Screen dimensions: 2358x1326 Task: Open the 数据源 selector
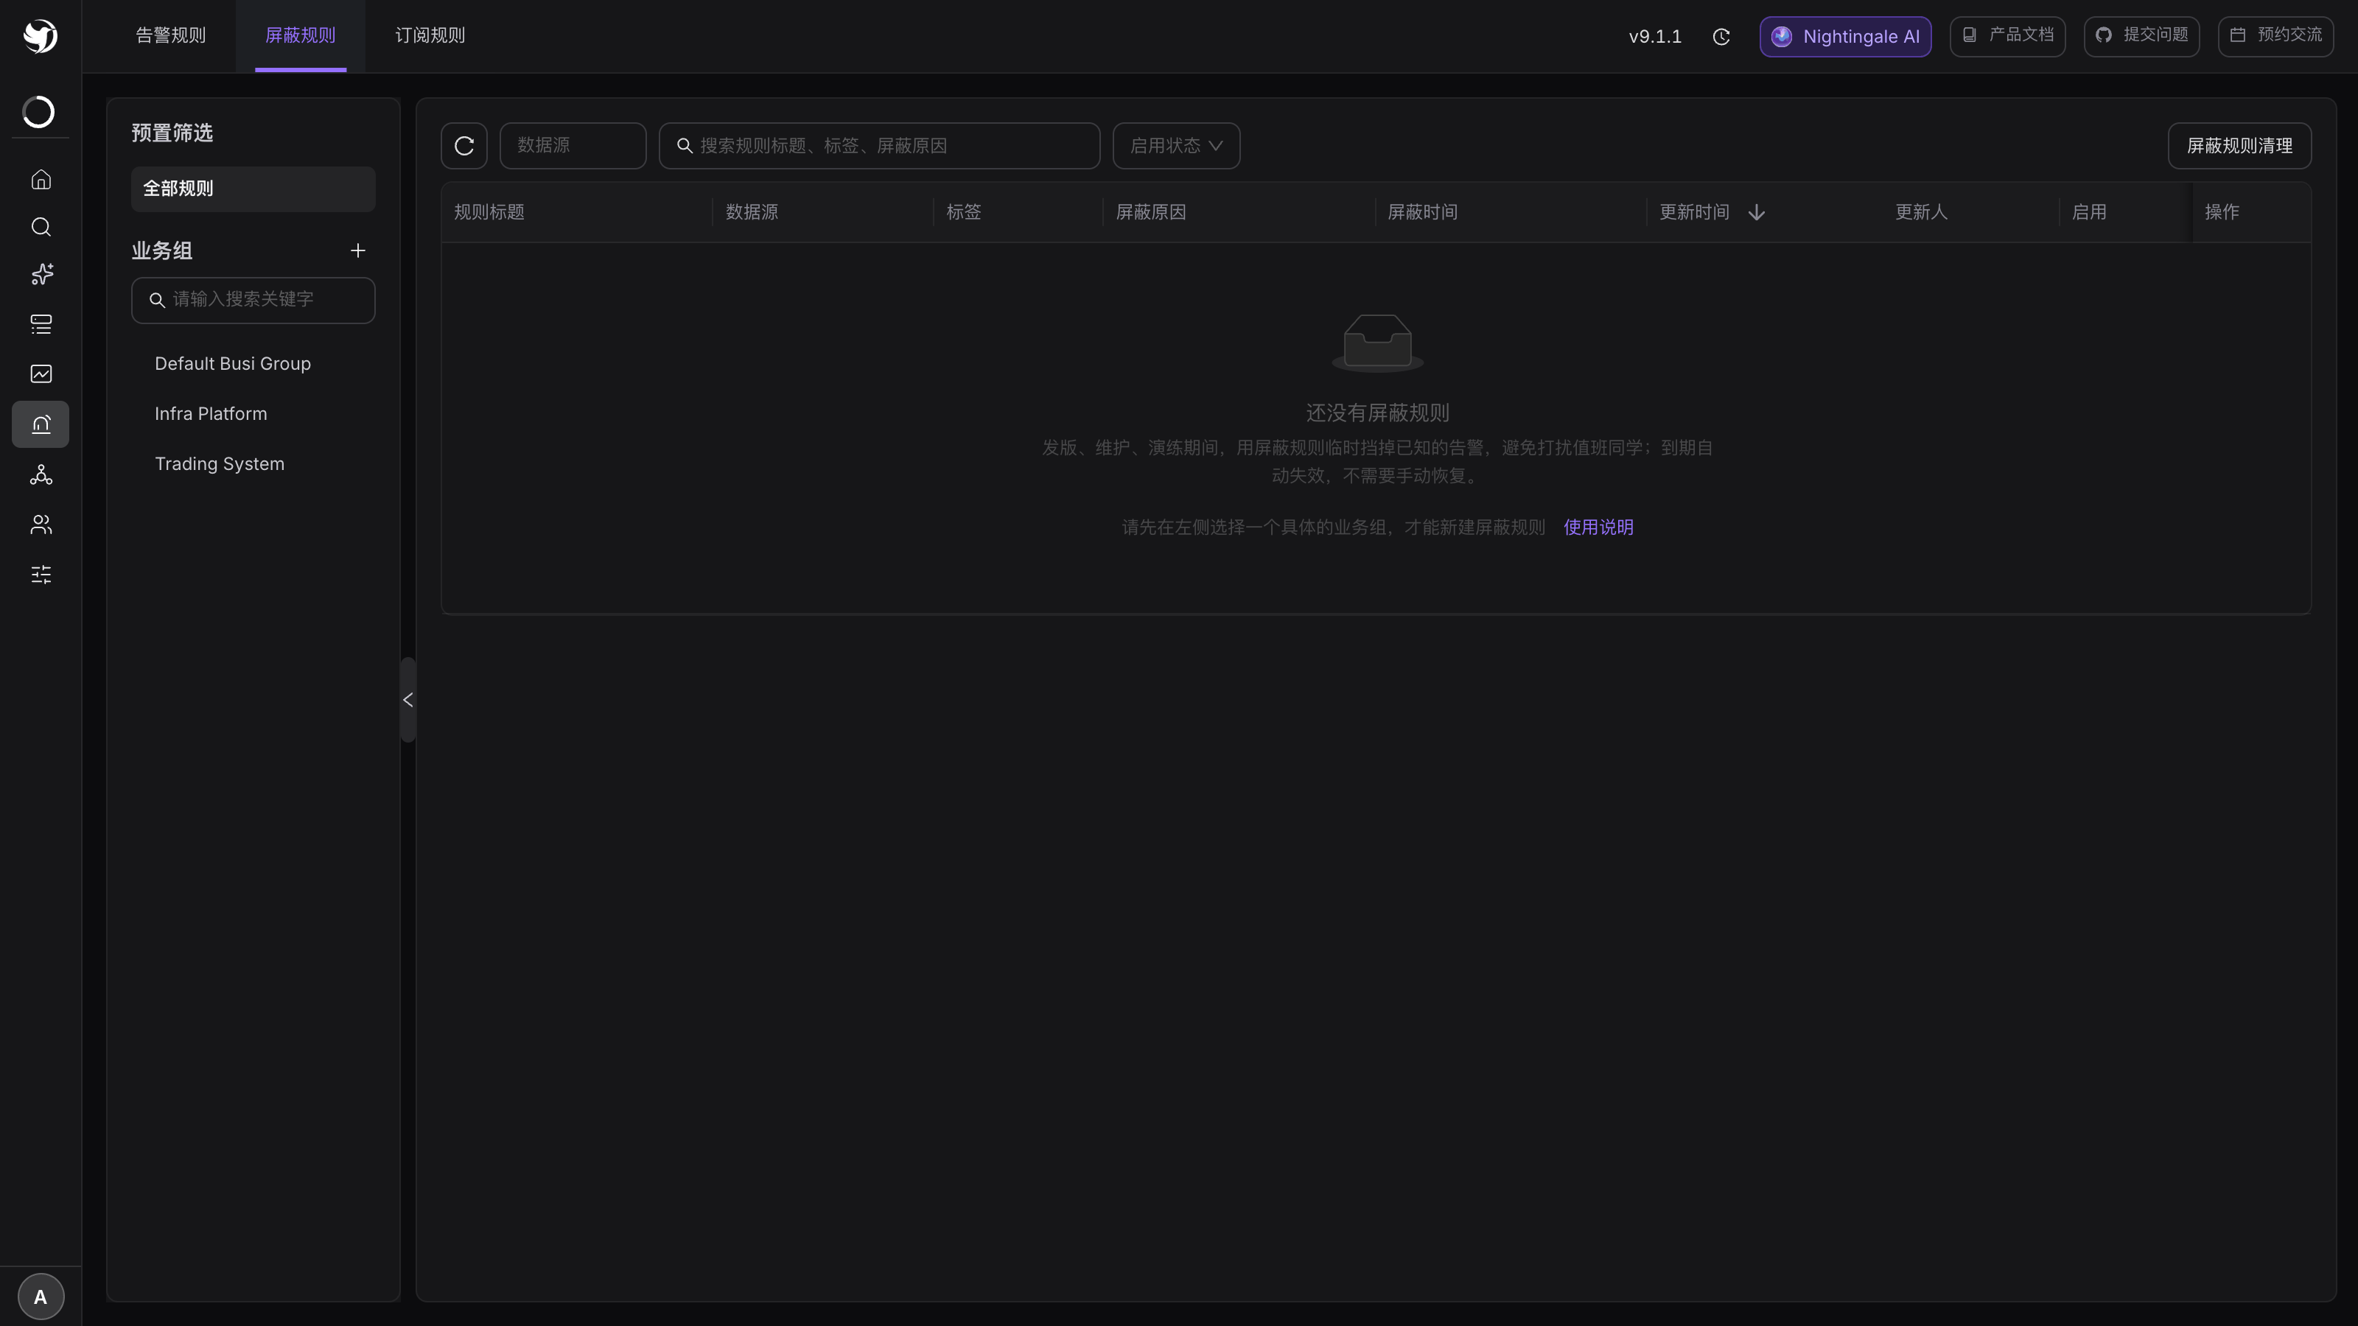click(573, 146)
